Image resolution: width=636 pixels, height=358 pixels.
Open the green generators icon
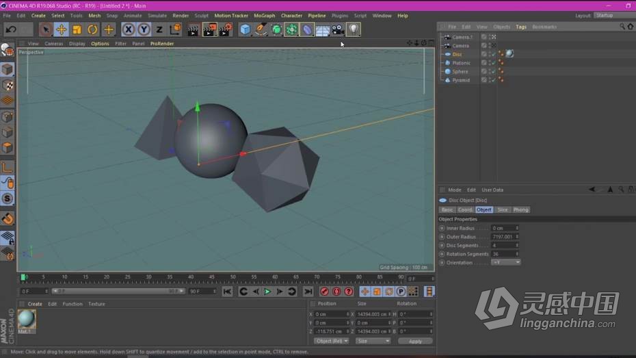coord(276,29)
